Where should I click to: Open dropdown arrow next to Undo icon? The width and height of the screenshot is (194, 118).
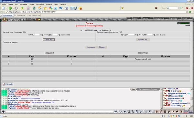[64, 8]
